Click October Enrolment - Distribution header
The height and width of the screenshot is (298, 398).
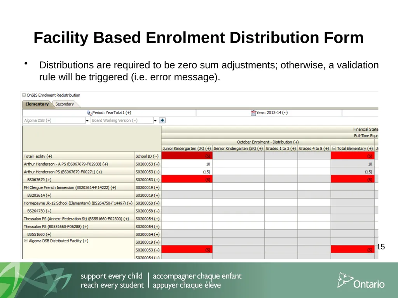268,142
